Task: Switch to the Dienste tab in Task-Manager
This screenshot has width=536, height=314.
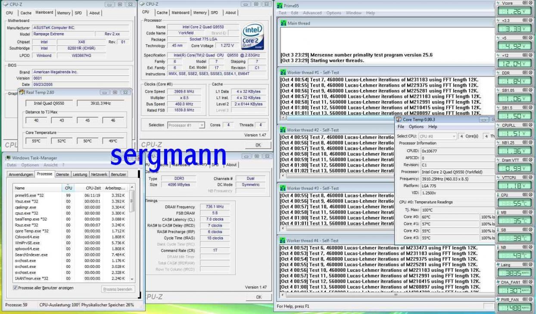Action: [62, 174]
